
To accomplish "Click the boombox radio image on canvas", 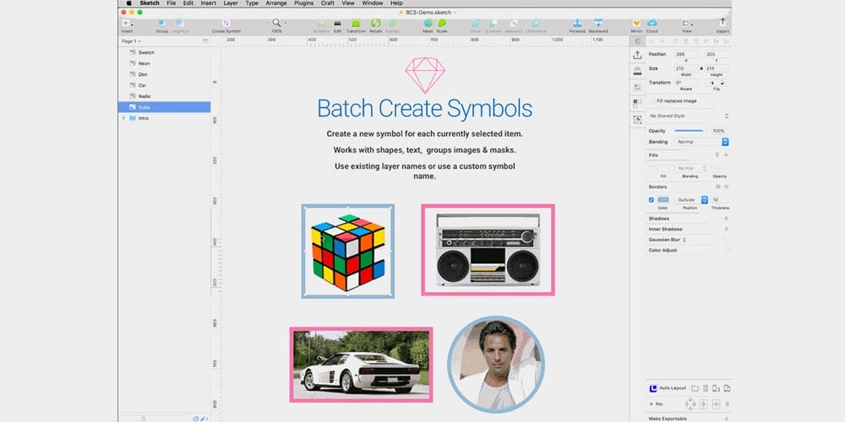I will tap(488, 250).
